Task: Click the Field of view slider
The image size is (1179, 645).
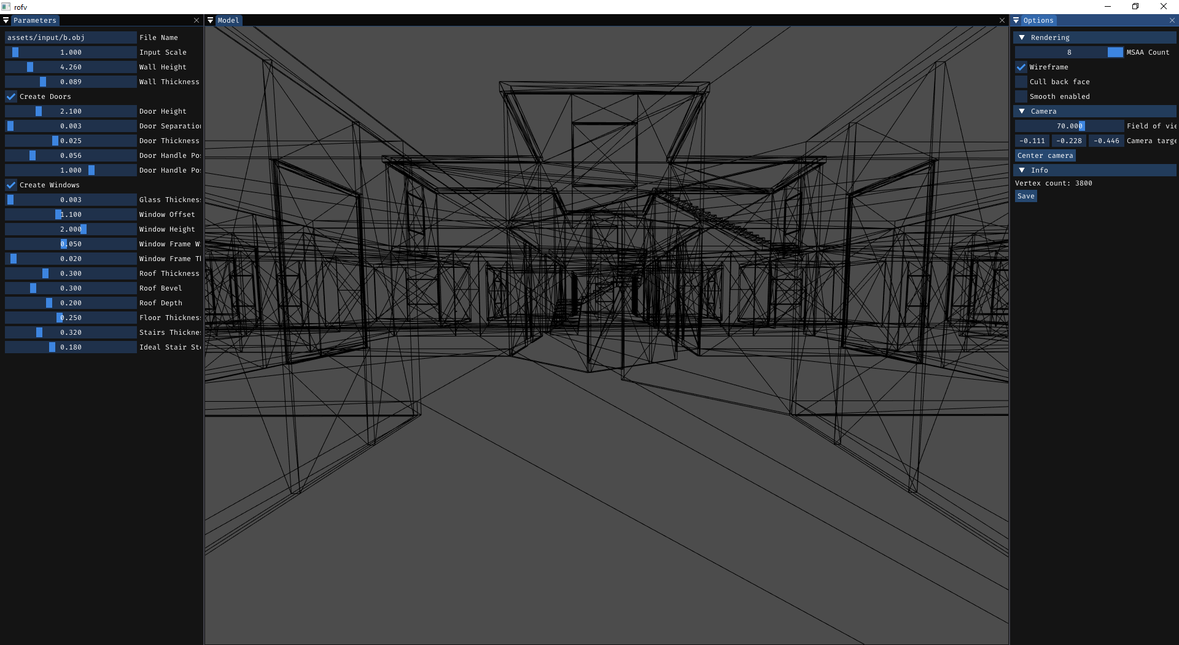Action: coord(1069,126)
